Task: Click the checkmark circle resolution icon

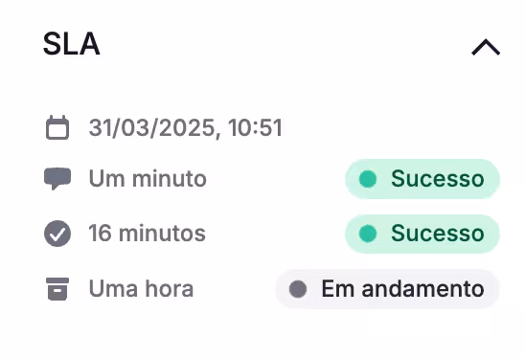Action: coord(57,234)
